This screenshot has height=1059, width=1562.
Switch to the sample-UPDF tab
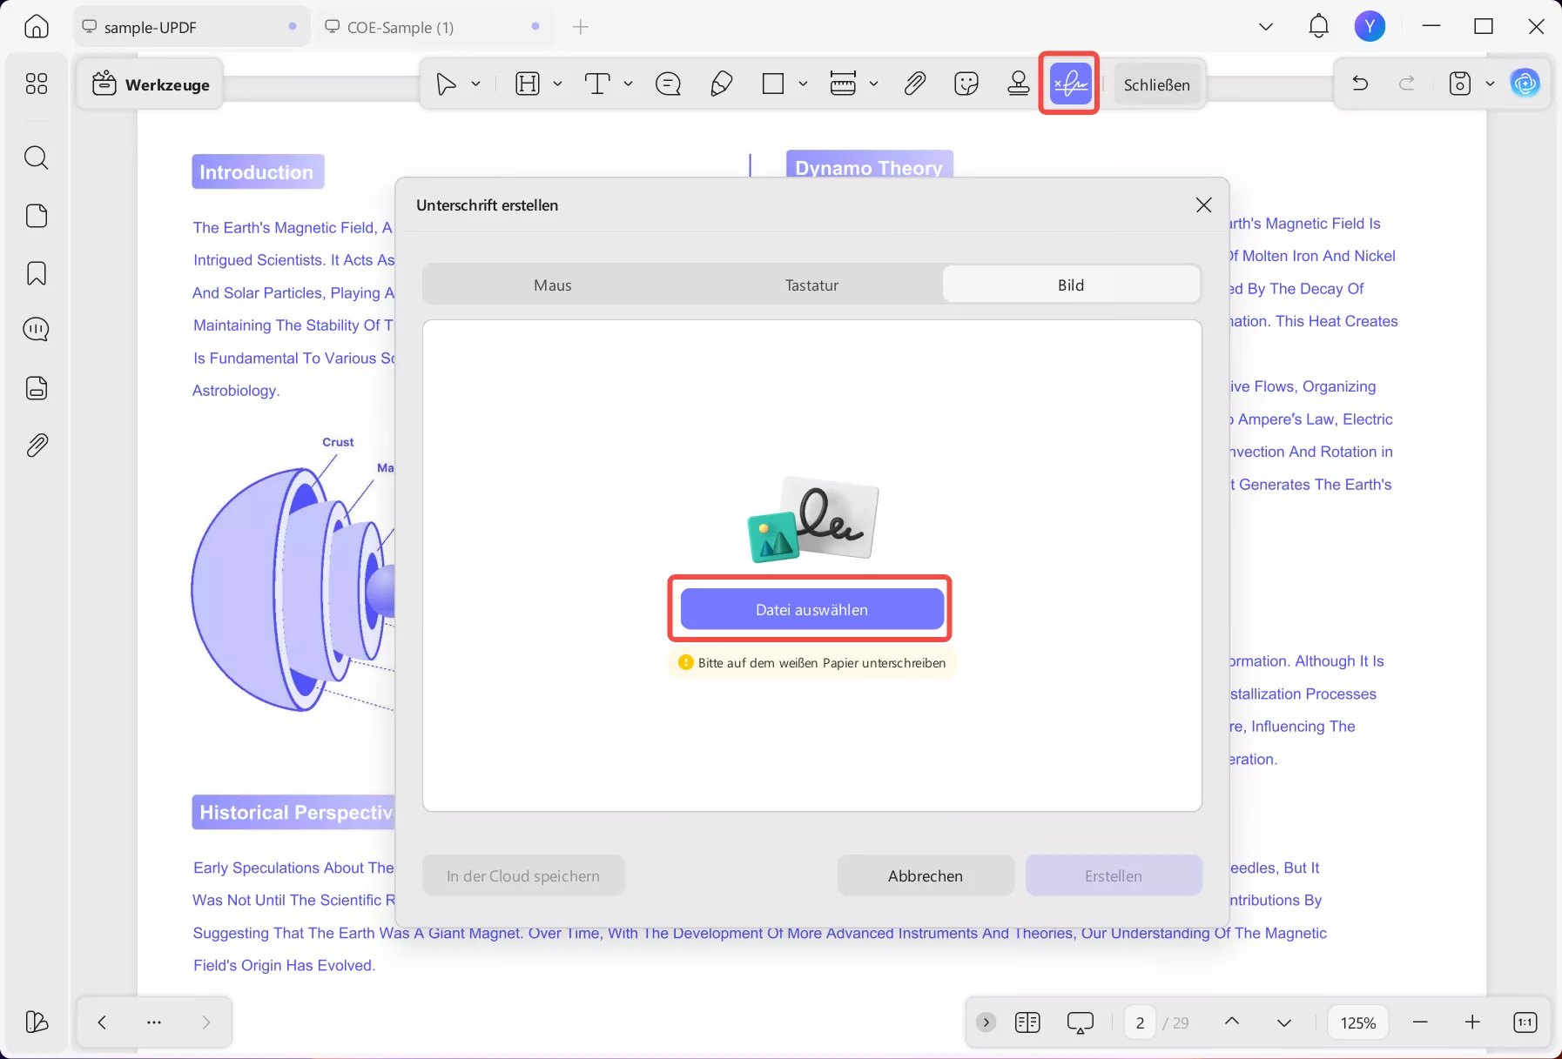(192, 27)
